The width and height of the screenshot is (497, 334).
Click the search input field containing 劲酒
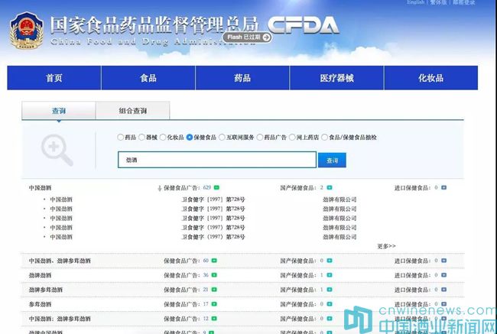(x=216, y=160)
